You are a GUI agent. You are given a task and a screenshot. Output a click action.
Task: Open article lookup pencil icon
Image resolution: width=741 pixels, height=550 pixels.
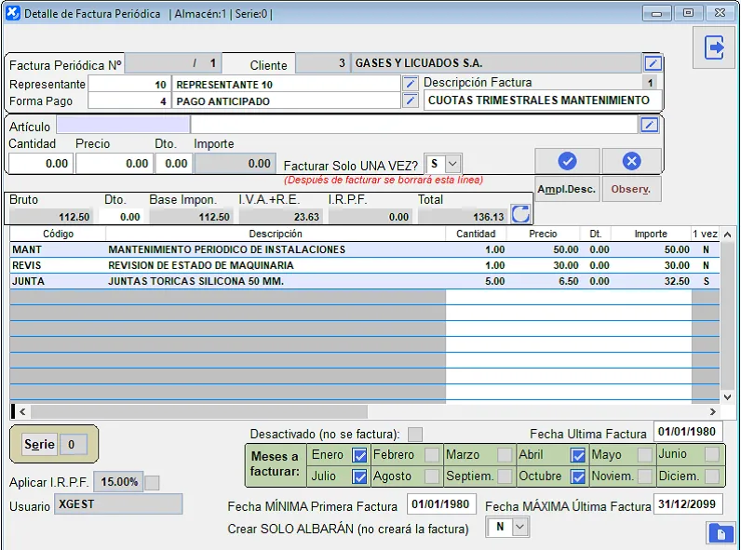(650, 125)
